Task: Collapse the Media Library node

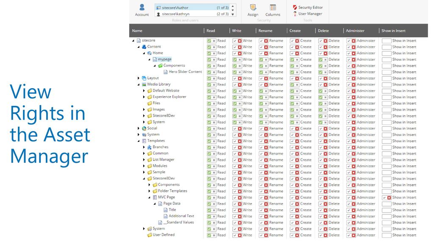Action: [x=139, y=85]
